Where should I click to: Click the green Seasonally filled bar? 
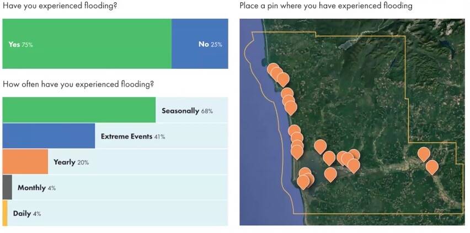79,110
